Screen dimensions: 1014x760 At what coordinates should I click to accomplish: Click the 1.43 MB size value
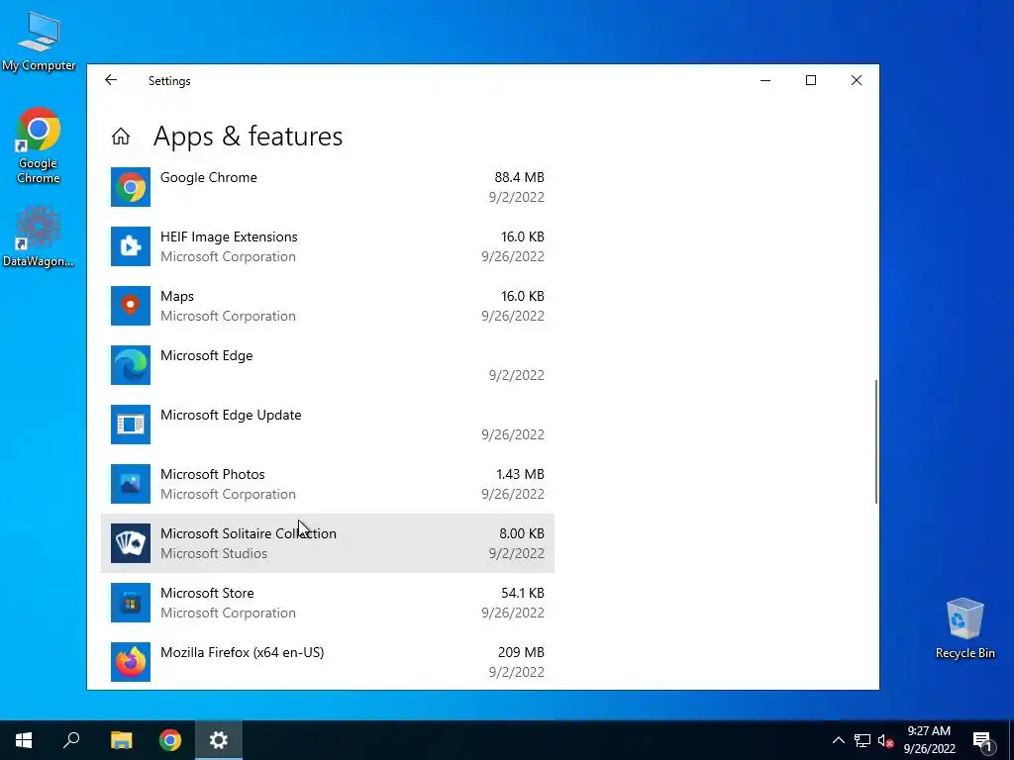(x=520, y=474)
